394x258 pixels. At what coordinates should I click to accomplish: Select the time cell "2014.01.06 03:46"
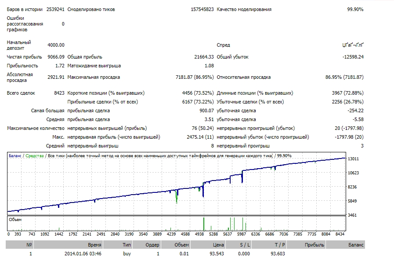point(83,254)
